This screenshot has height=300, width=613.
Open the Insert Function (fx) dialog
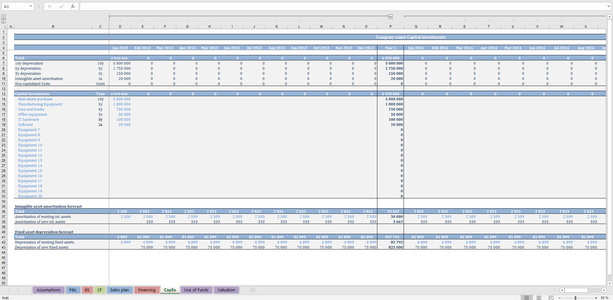73,6
